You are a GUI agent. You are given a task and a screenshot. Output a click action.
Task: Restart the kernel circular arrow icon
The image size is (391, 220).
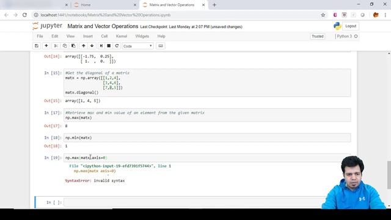pos(117,46)
